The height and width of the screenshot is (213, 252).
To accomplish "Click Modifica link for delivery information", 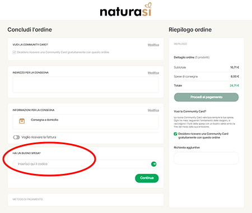I will click(153, 110).
